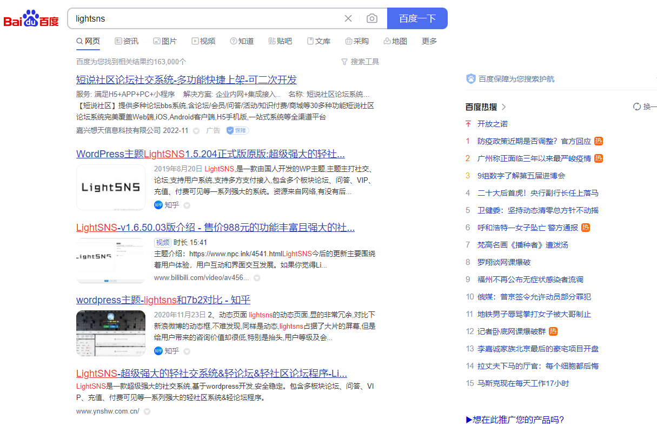Click 热 badge beside 广州称正面临 item

pos(599,158)
